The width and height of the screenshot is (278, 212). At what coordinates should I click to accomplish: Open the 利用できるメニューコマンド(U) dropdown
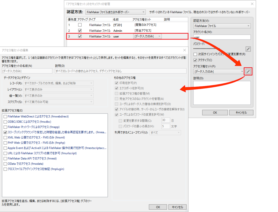pos(165,133)
